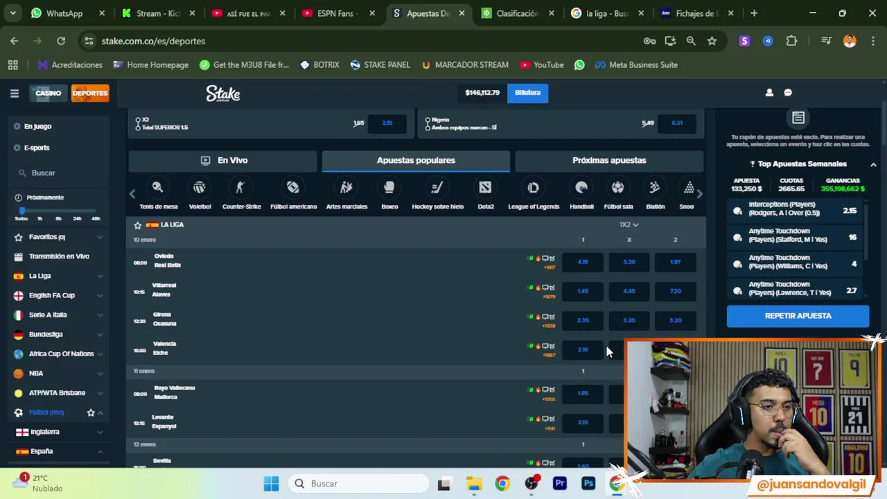Choose the Fútbol sala sport icon
887x499 pixels.
tap(617, 194)
